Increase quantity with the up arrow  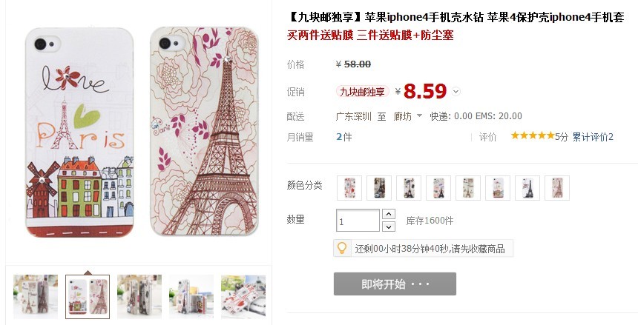coord(389,214)
